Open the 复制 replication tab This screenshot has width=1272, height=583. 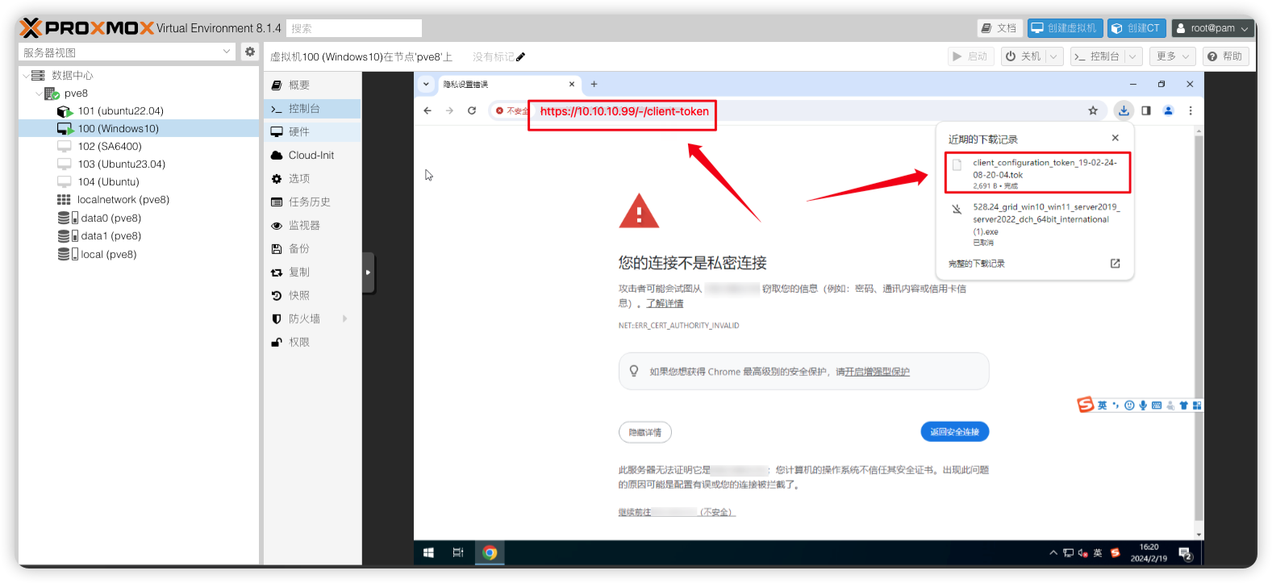pos(312,272)
